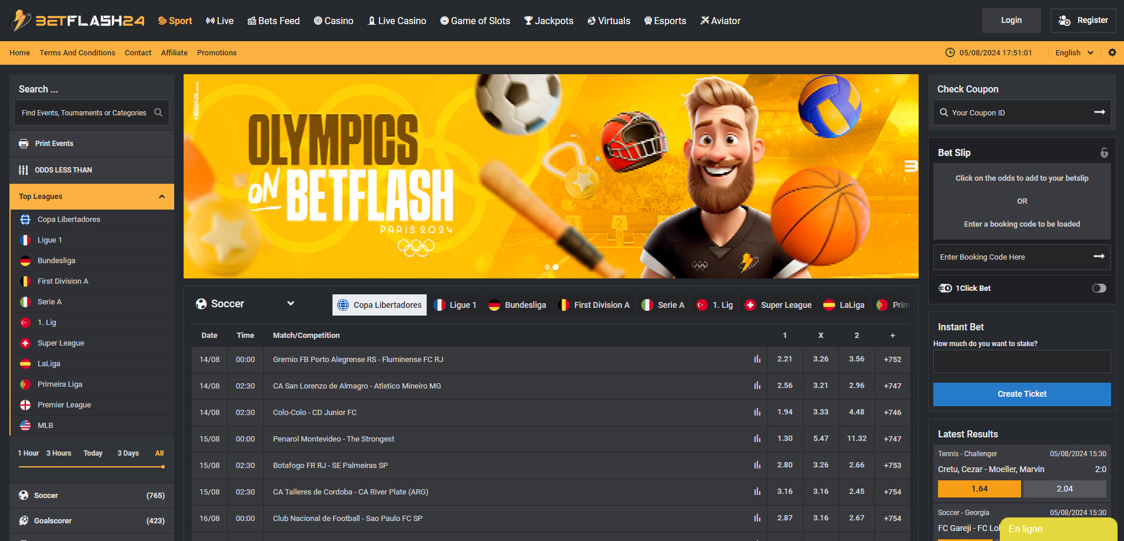
Task: Click 1.64 odds in Latest Results
Action: tap(979, 489)
